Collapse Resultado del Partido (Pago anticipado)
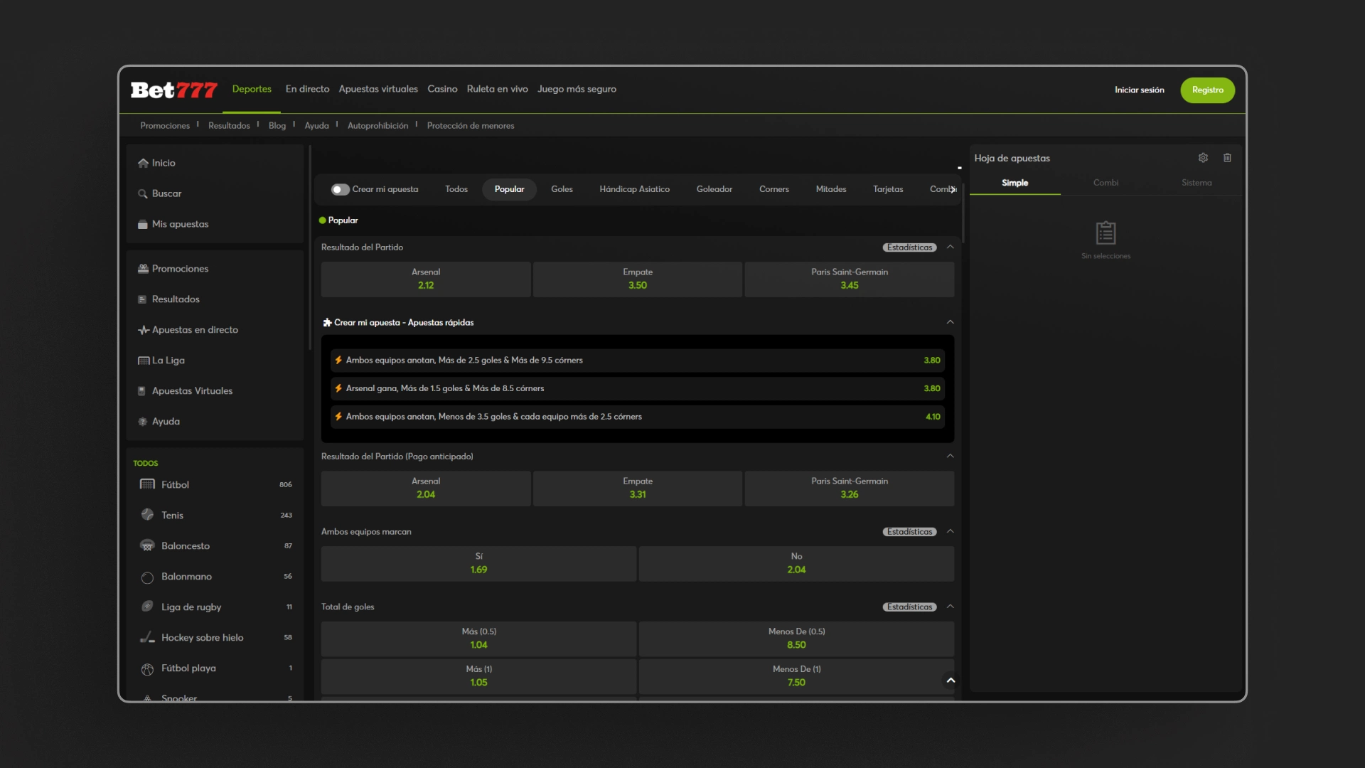1365x768 pixels. click(x=950, y=456)
